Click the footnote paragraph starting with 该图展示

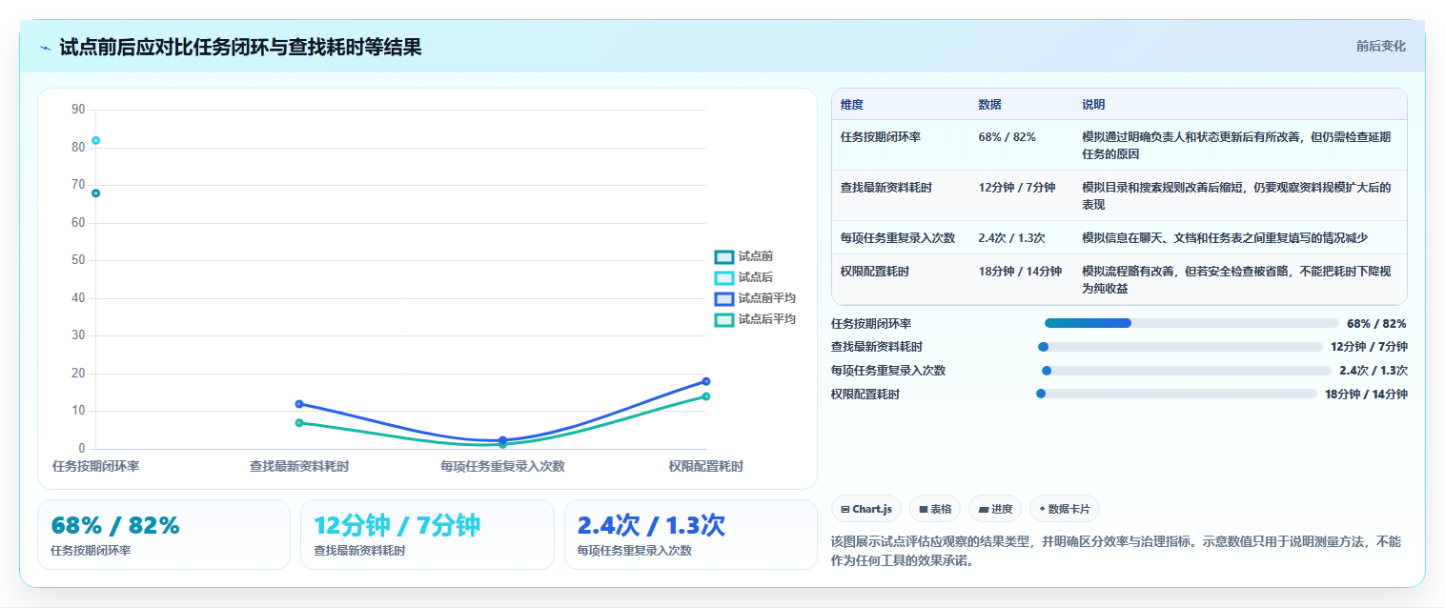pyautogui.click(x=1117, y=551)
